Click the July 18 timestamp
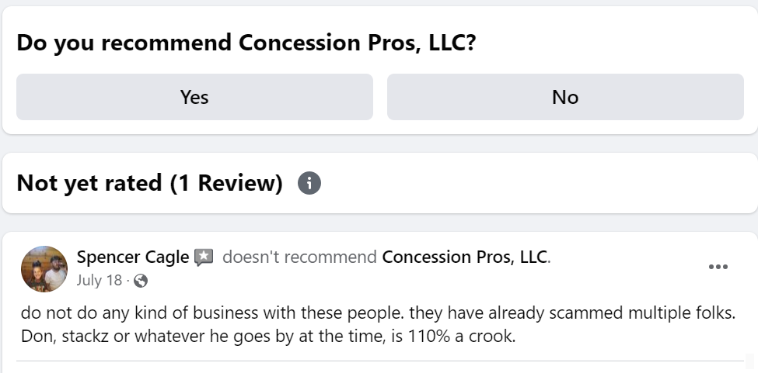 coord(100,280)
